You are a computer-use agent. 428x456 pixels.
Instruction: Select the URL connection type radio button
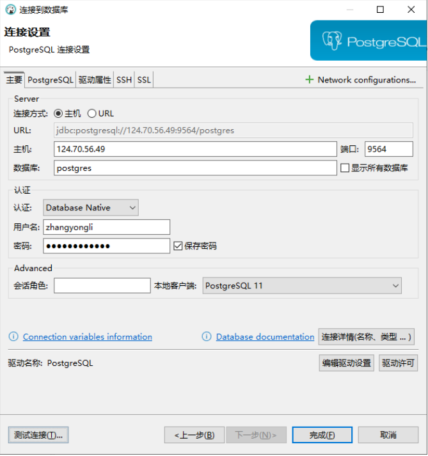[91, 114]
